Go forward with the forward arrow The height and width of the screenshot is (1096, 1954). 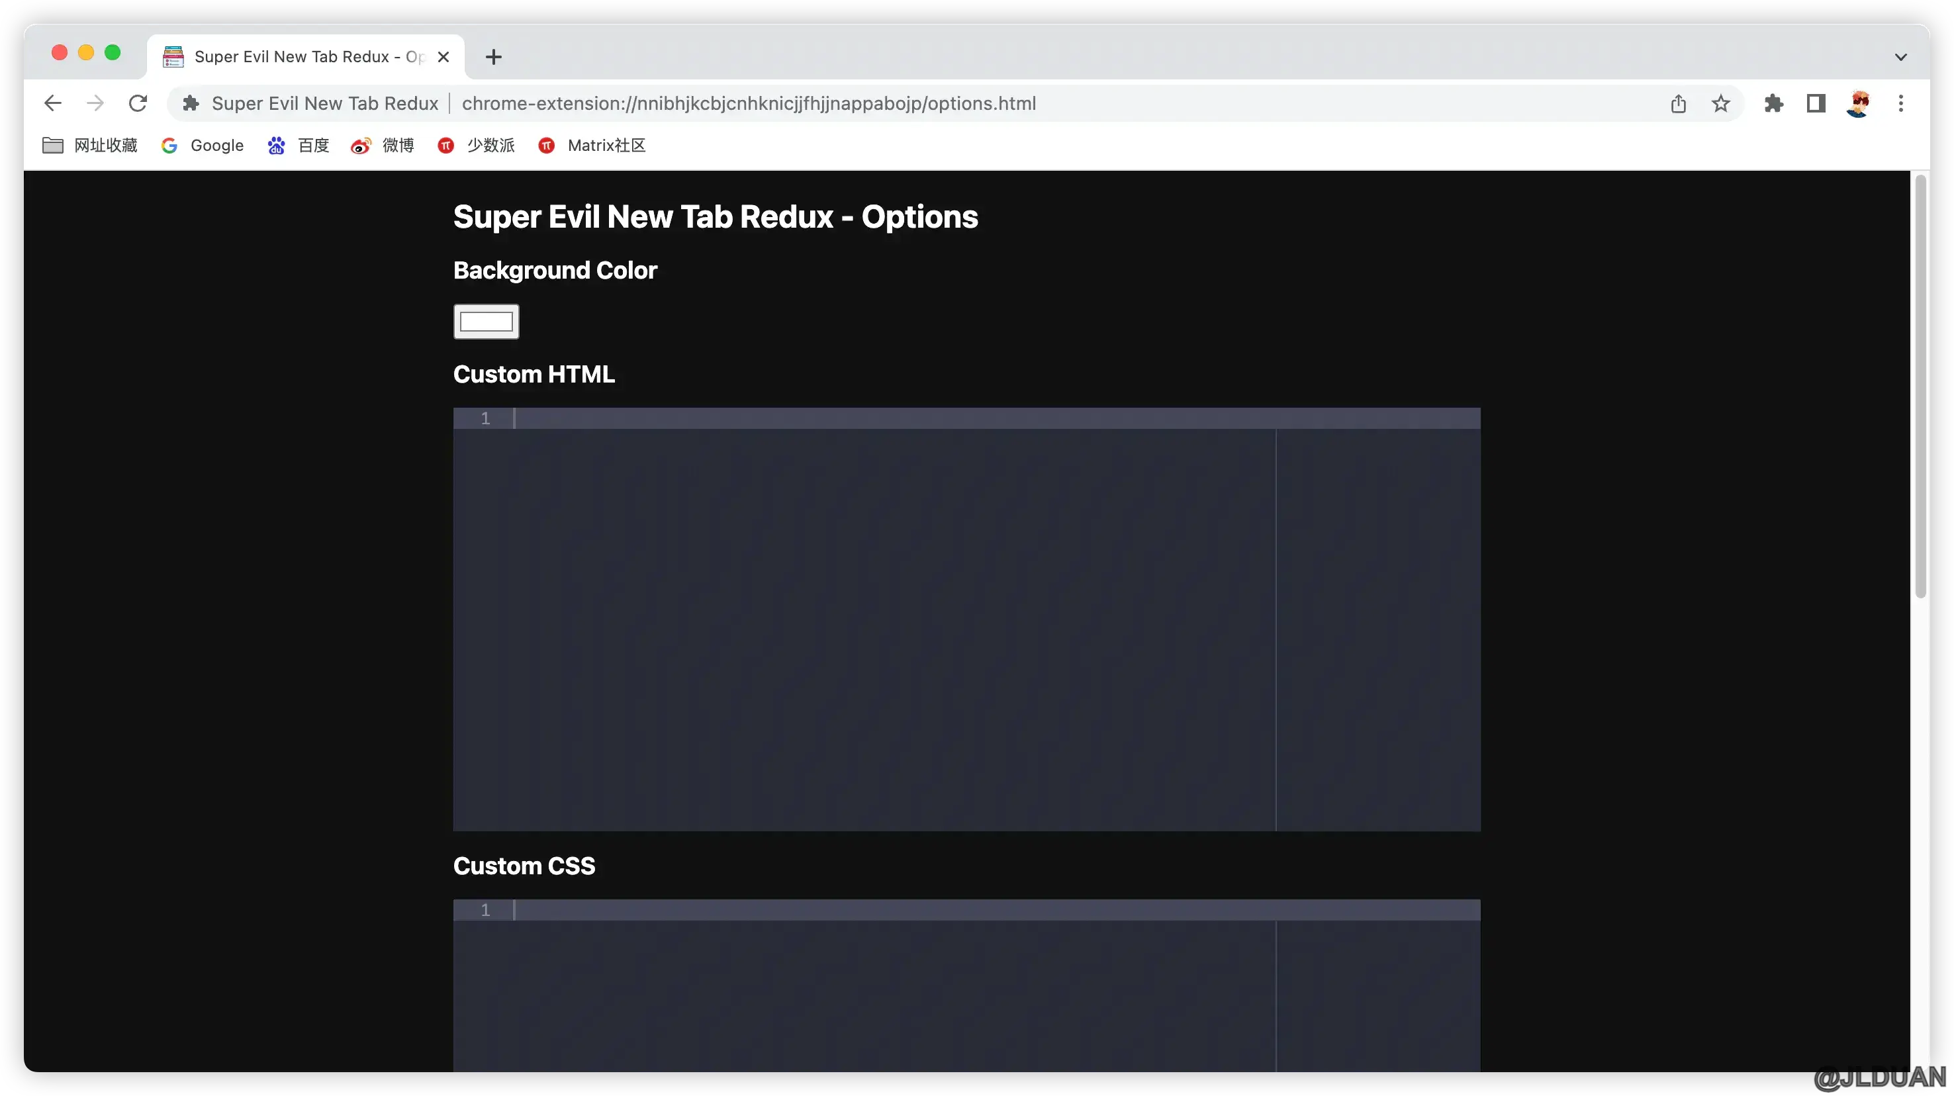pos(95,103)
